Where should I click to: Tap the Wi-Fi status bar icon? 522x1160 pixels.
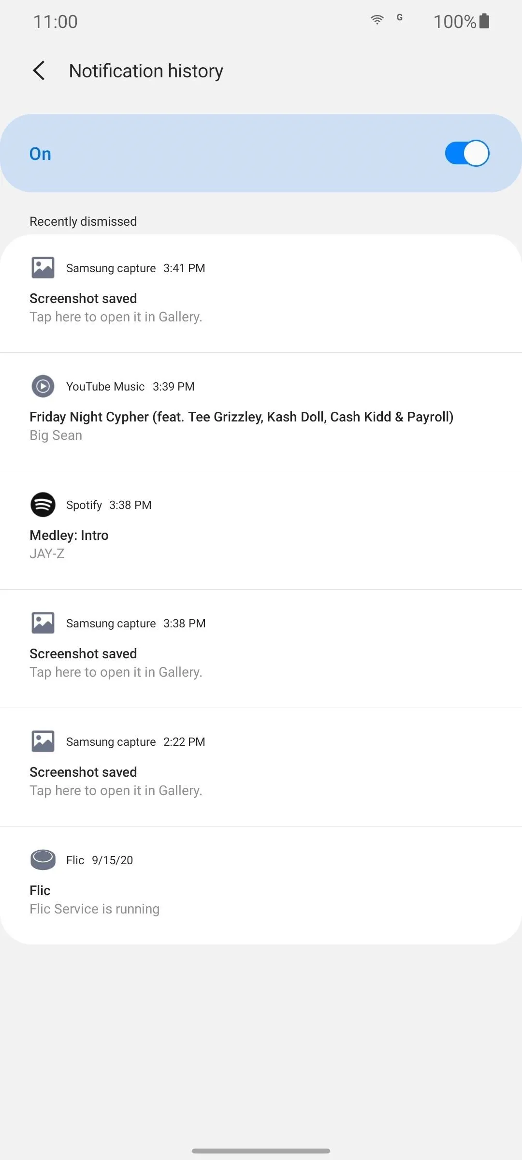(377, 19)
